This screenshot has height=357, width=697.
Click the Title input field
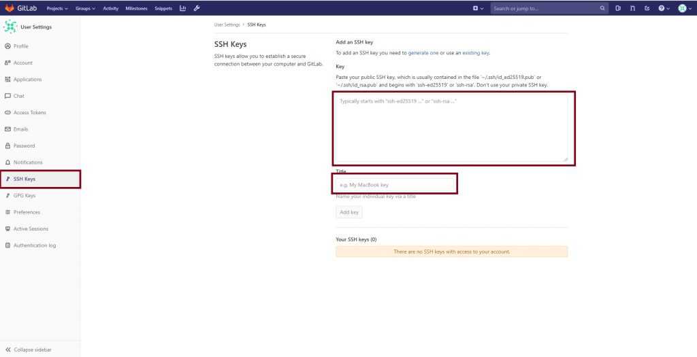click(395, 184)
